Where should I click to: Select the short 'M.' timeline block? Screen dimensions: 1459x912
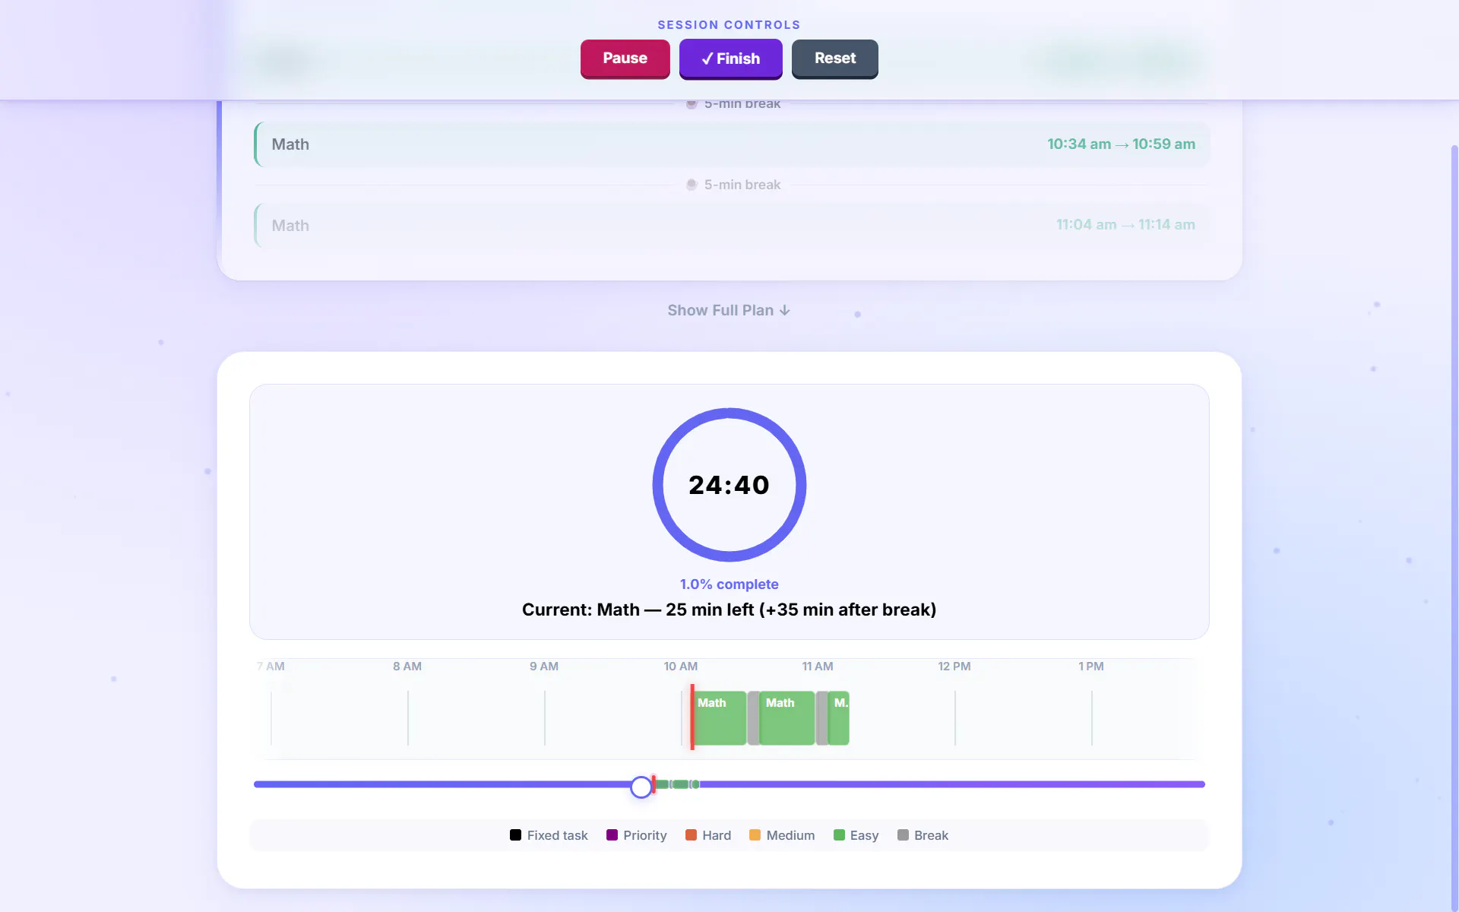[x=839, y=718]
